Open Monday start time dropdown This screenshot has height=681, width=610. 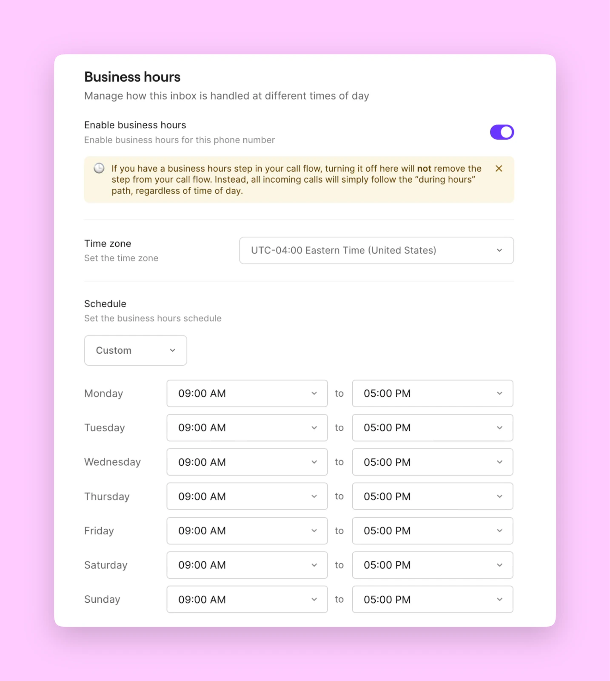coord(247,393)
